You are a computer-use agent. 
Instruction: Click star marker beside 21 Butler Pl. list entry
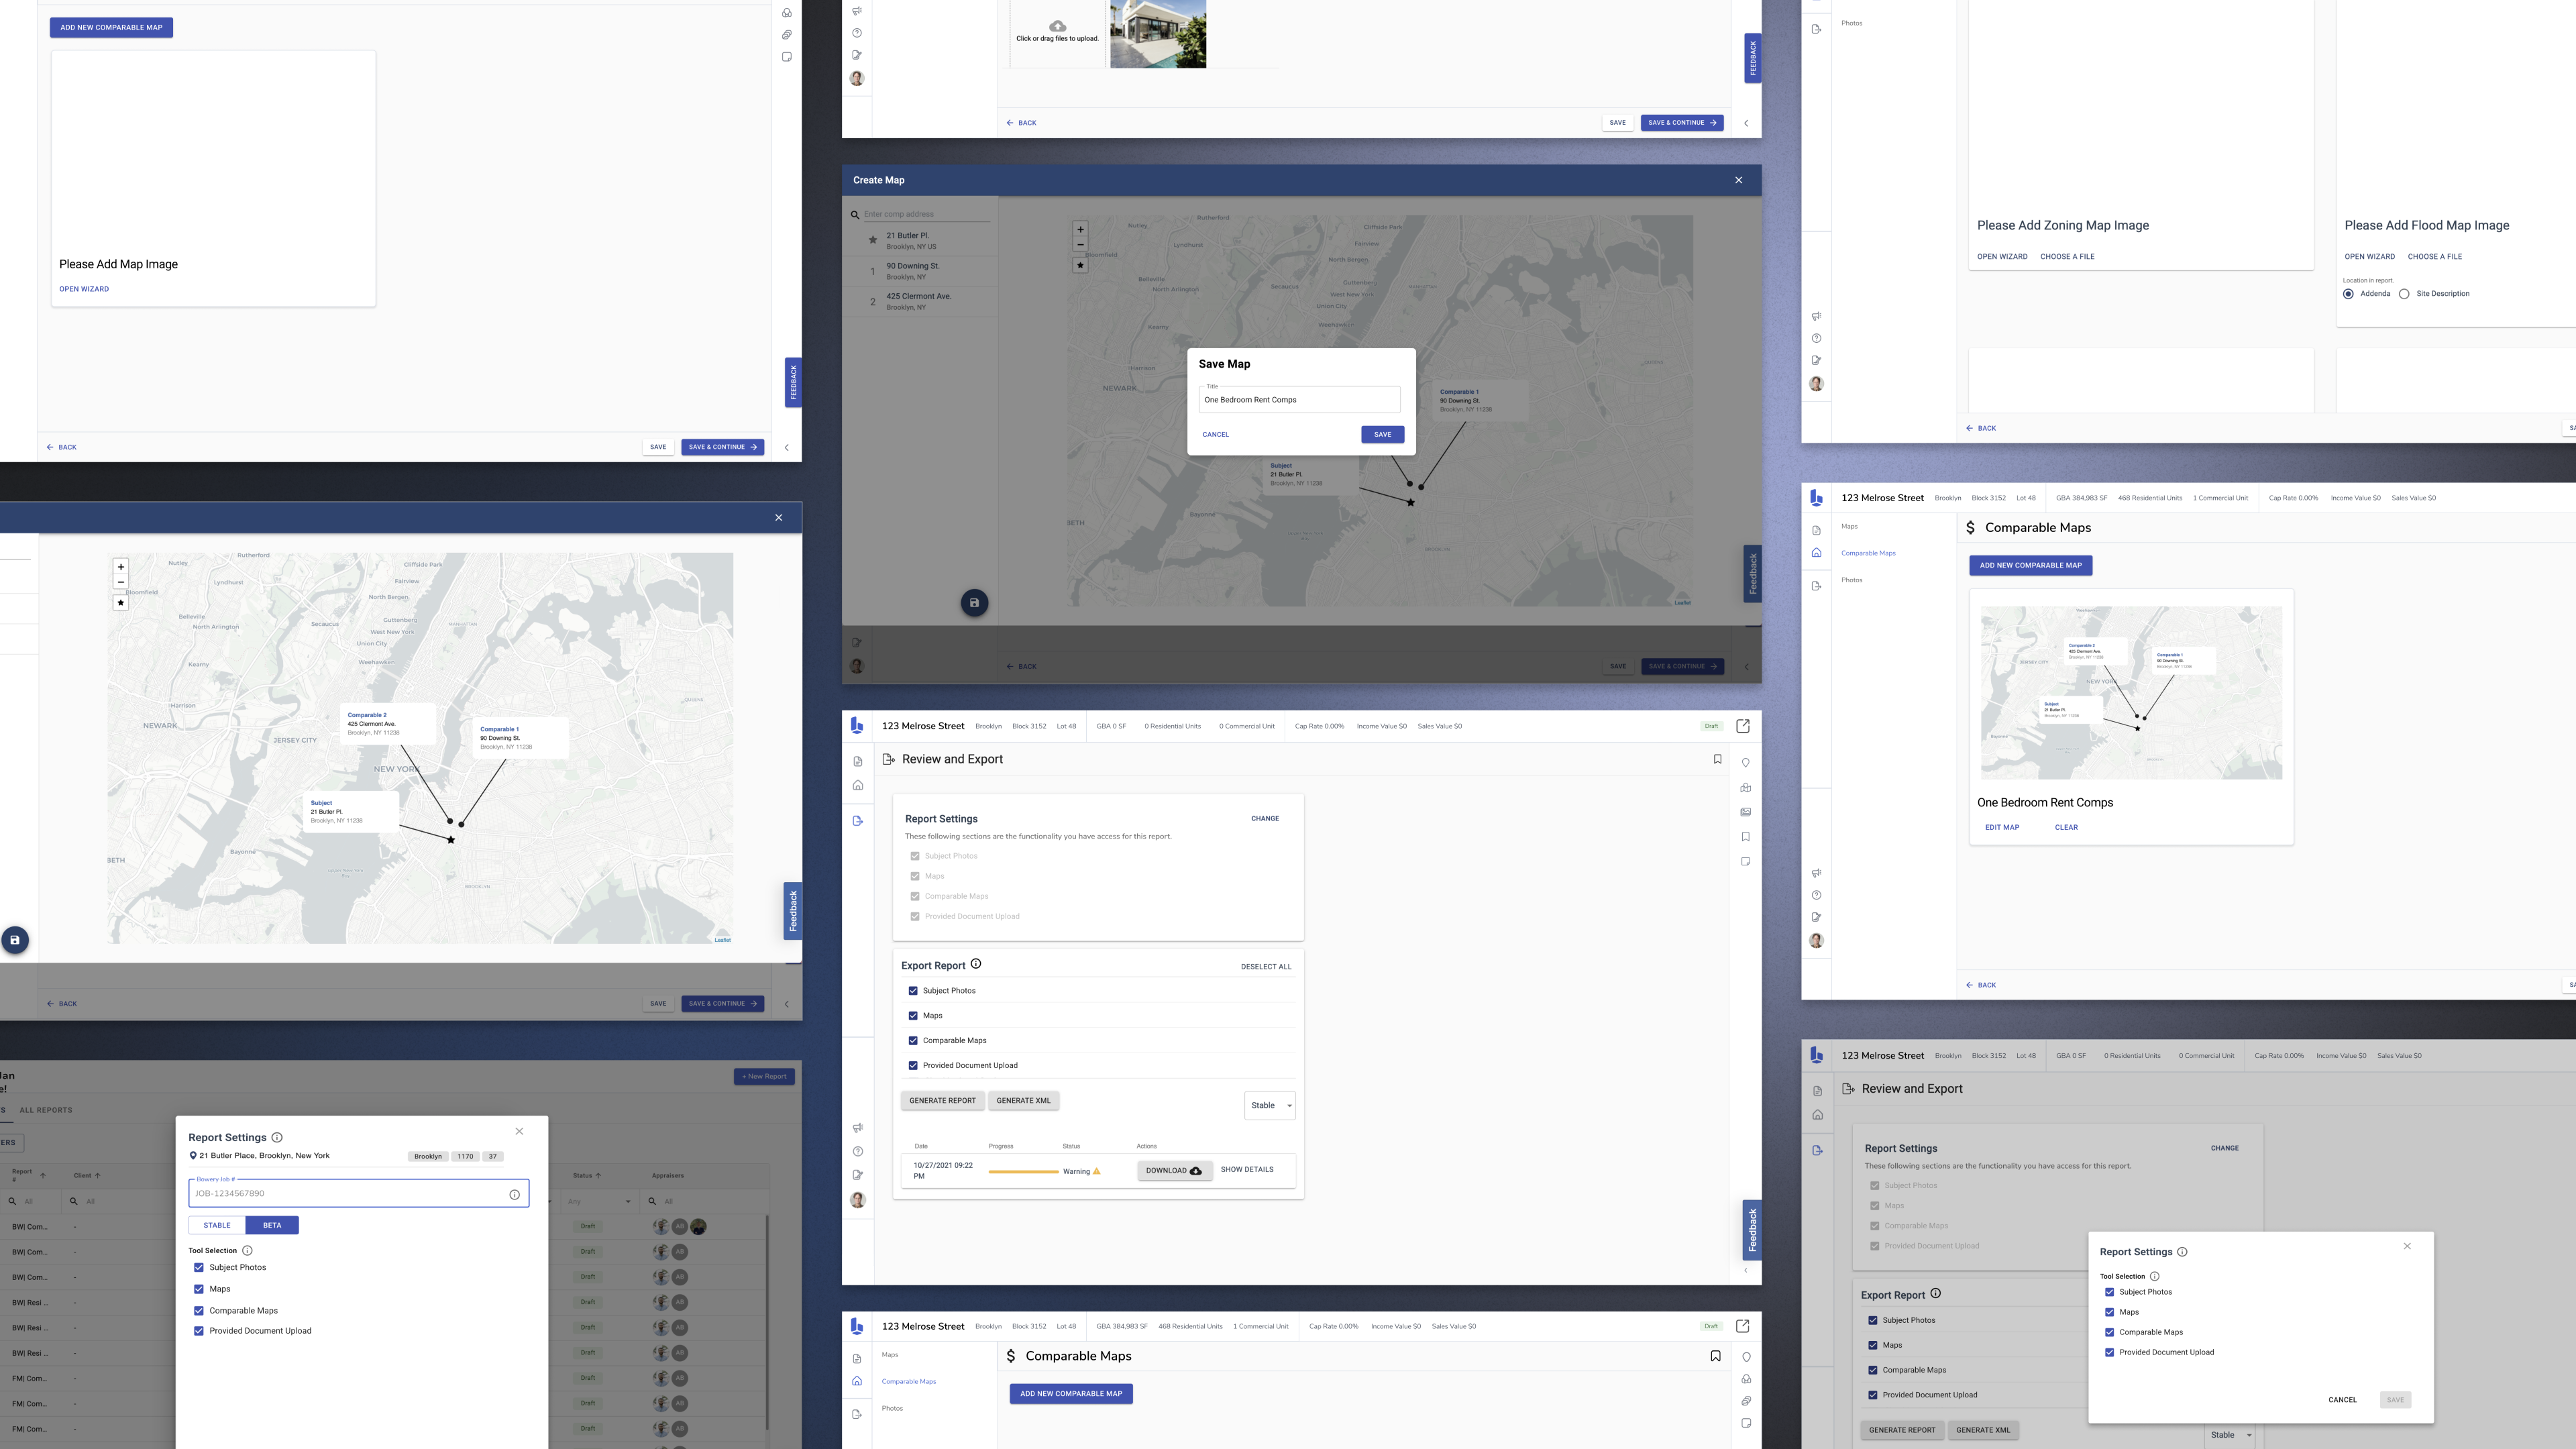click(x=872, y=240)
